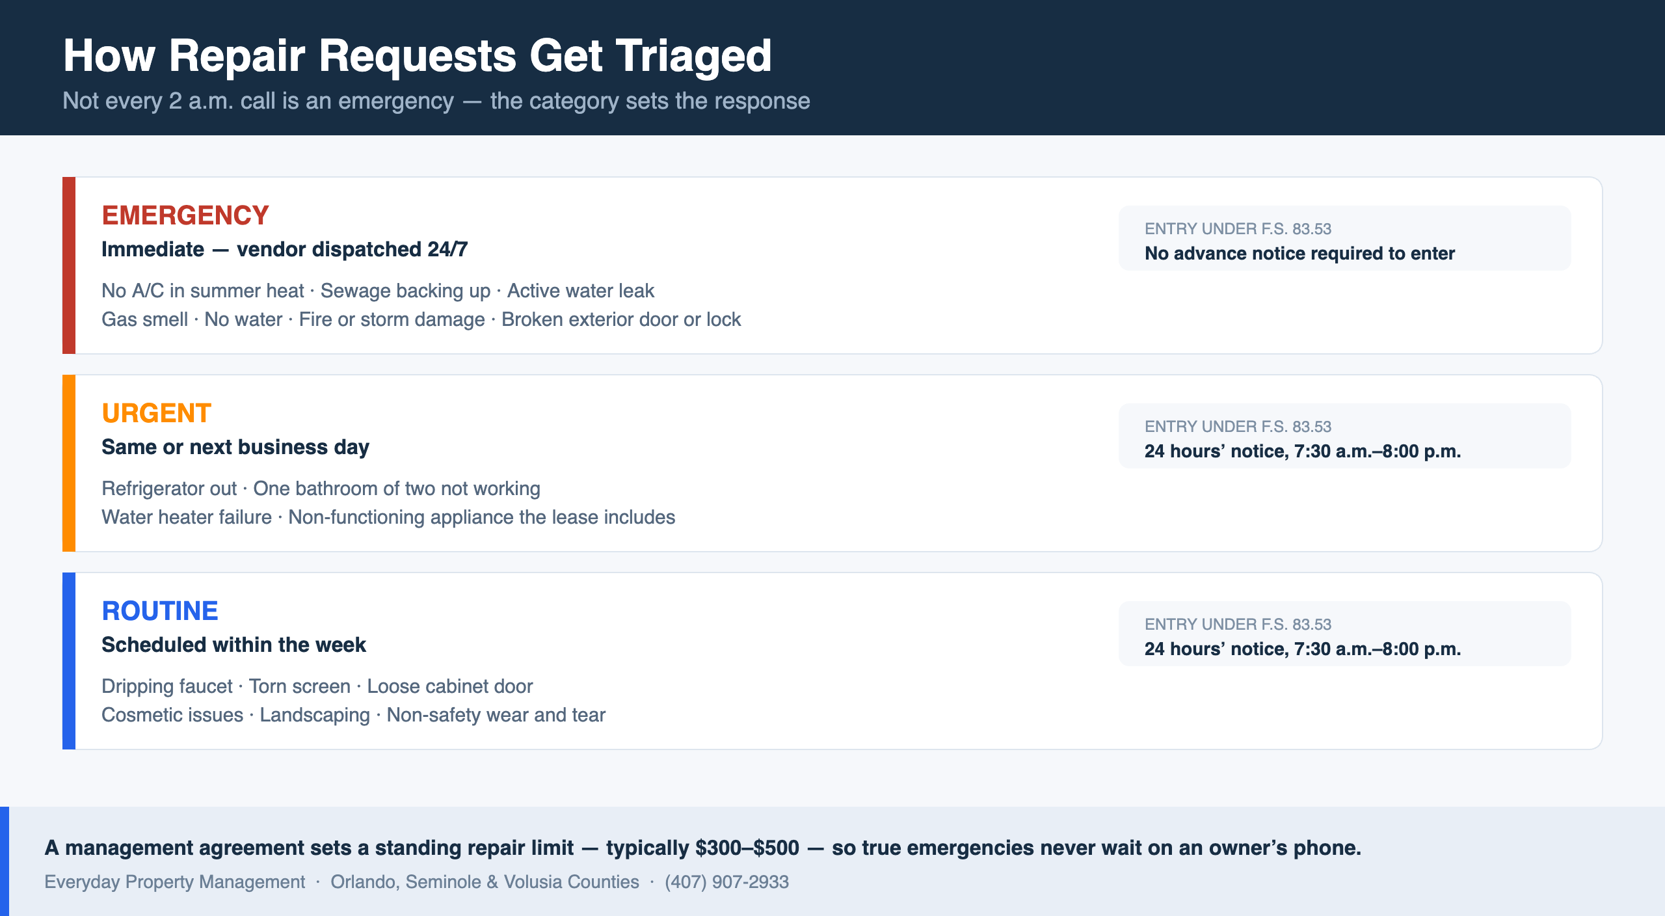Click the phone number (407) 907-2933
The image size is (1665, 916).
(726, 882)
